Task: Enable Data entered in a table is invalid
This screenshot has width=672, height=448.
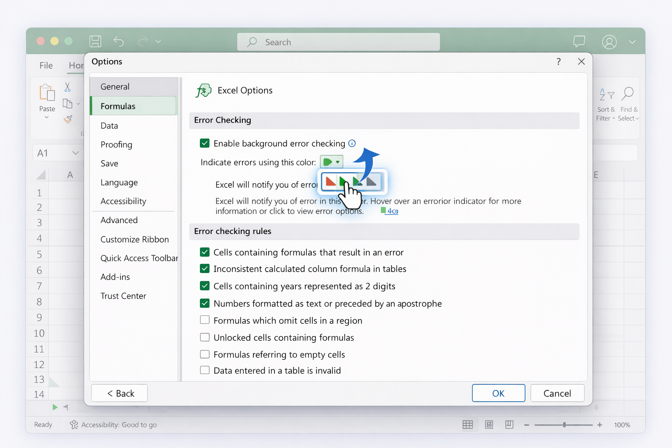Action: 204,370
